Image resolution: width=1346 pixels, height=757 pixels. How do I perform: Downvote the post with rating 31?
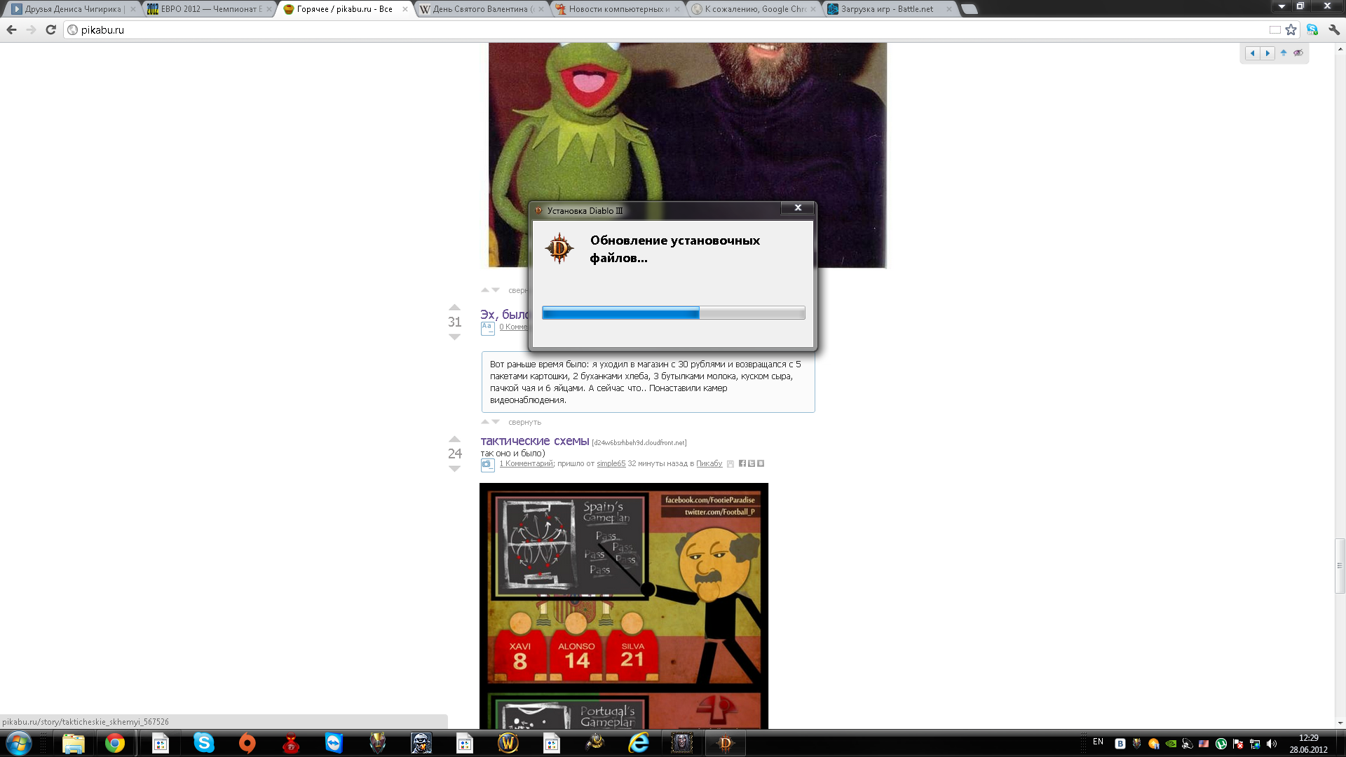click(454, 337)
